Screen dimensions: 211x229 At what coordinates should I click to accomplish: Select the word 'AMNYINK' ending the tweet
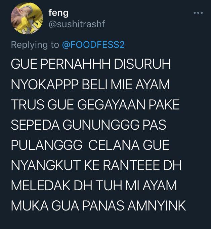(x=157, y=206)
